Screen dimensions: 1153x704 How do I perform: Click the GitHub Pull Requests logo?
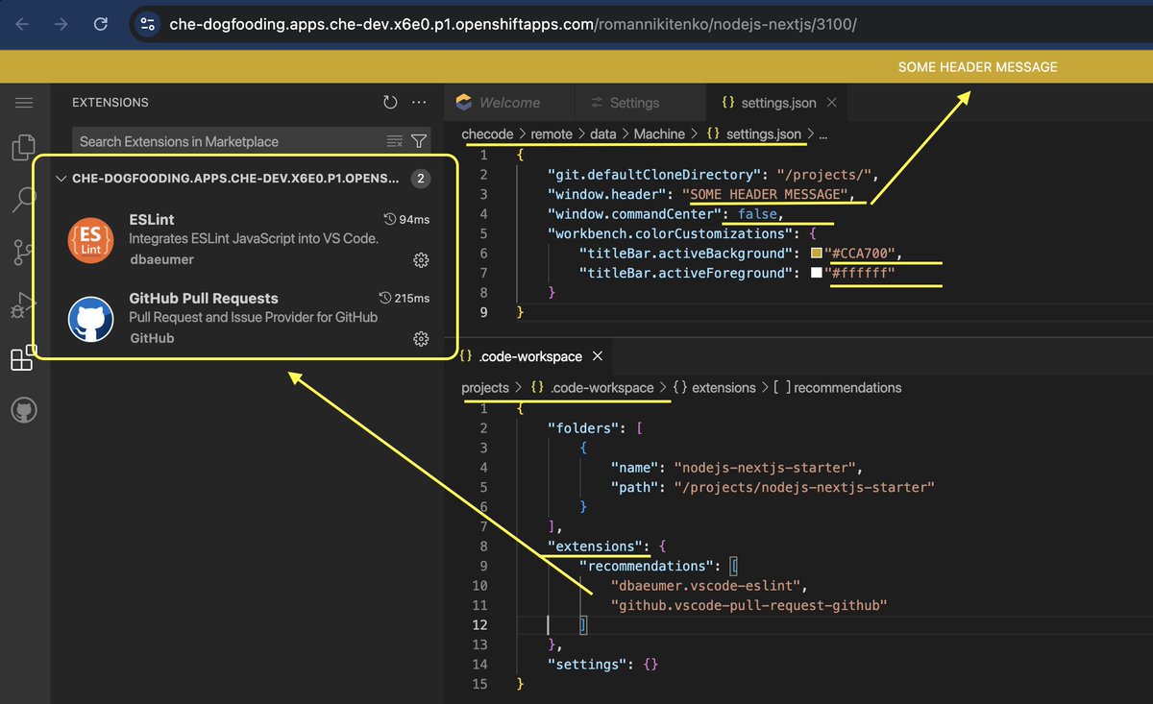click(92, 319)
